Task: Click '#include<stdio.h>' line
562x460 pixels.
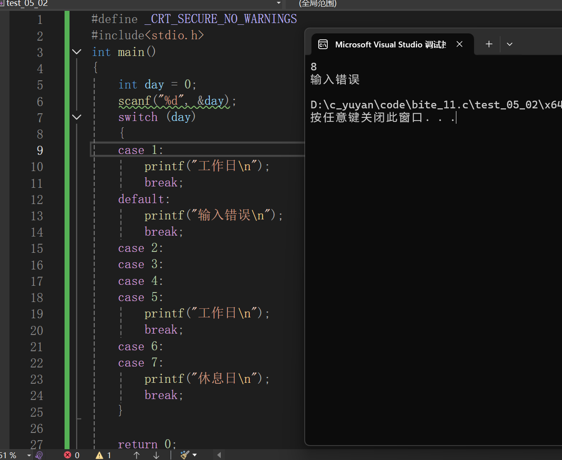Action: tap(148, 35)
